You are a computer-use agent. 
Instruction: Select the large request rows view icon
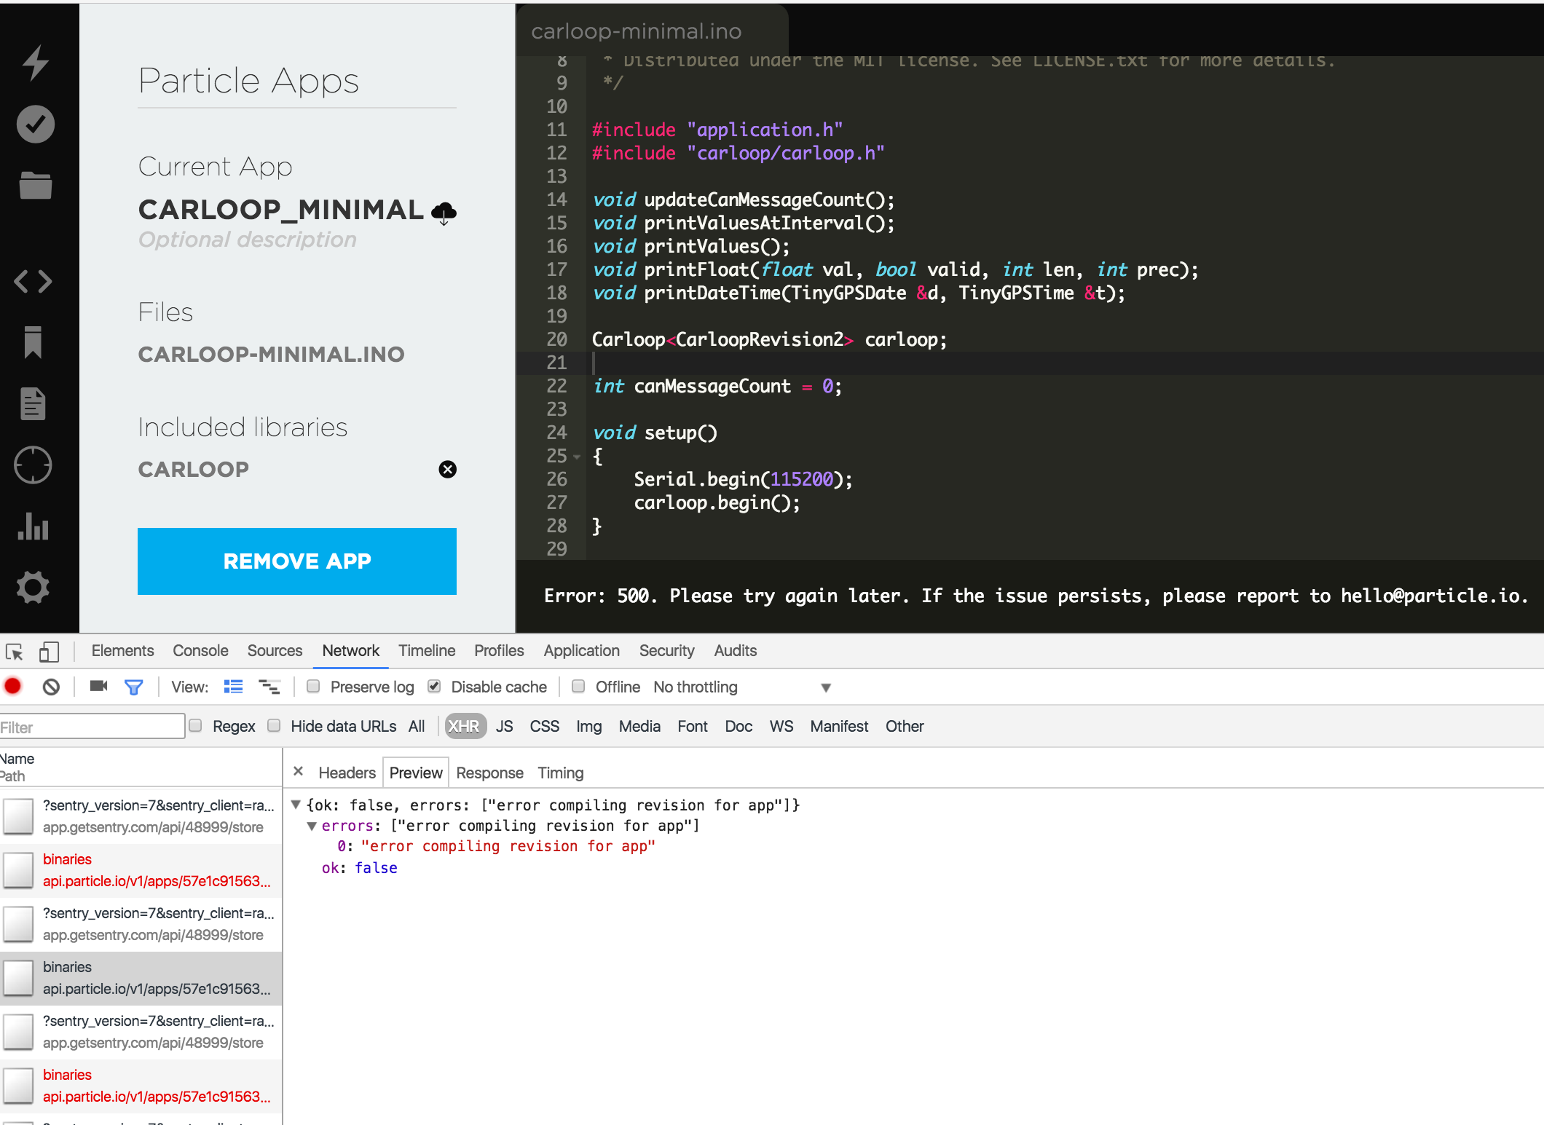pos(233,687)
